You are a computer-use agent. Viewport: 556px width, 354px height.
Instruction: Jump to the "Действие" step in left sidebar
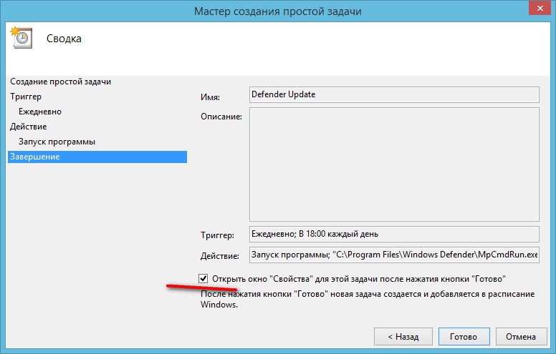[x=29, y=127]
